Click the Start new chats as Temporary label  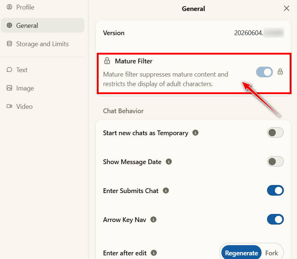tap(146, 133)
